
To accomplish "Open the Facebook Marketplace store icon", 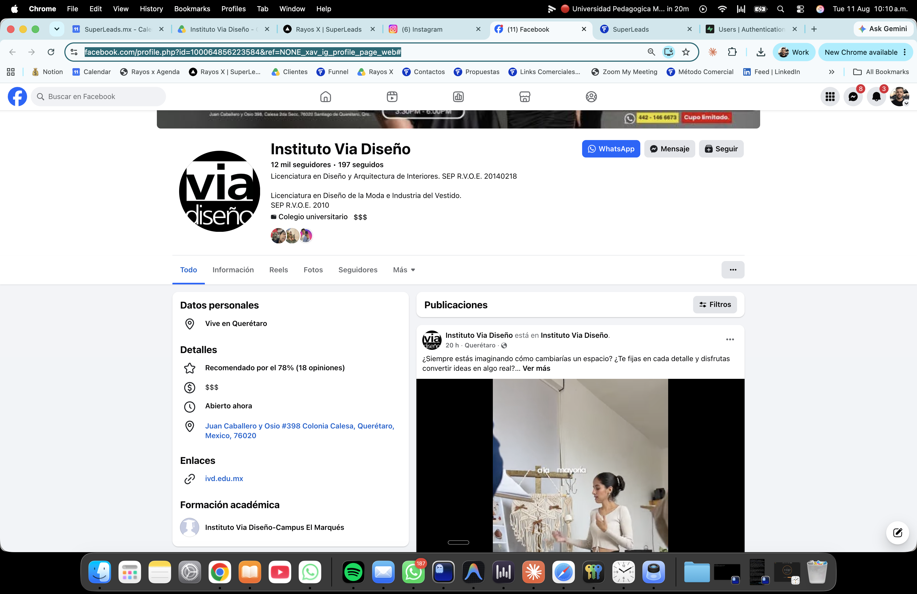I will click(x=525, y=96).
